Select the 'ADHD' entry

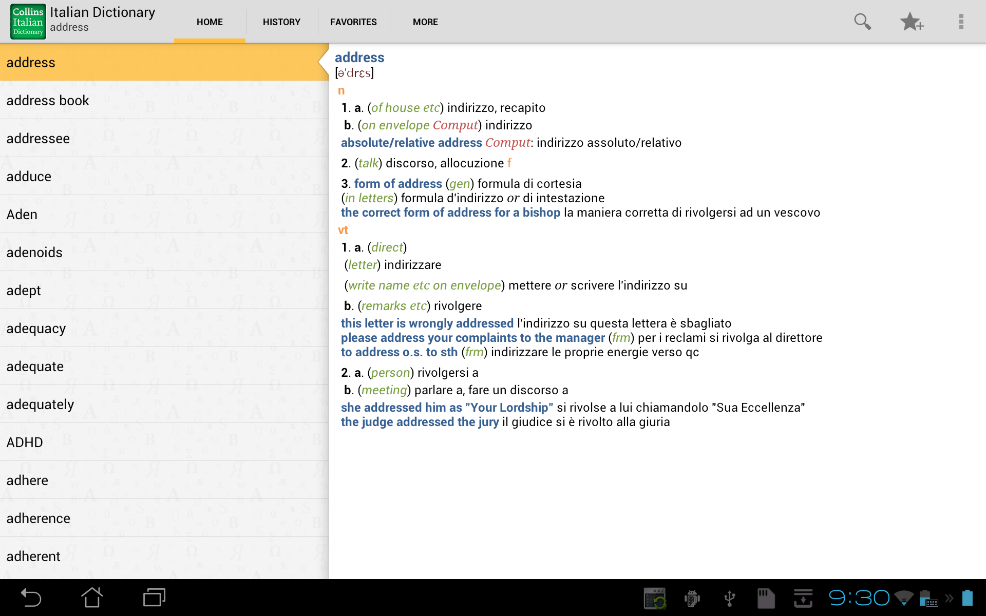pyautogui.click(x=24, y=442)
